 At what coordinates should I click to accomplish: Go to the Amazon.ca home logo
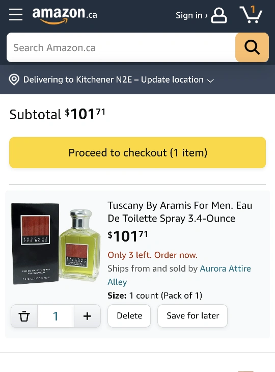pyautogui.click(x=65, y=16)
